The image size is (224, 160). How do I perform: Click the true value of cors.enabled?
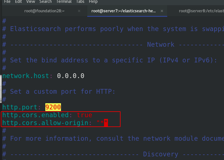tap(84, 115)
